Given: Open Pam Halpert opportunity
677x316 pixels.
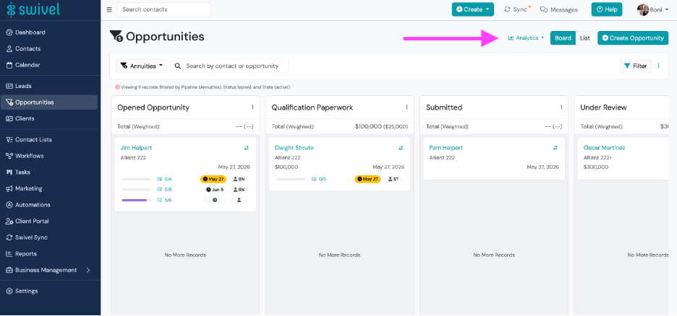Looking at the screenshot, I should click(446, 148).
